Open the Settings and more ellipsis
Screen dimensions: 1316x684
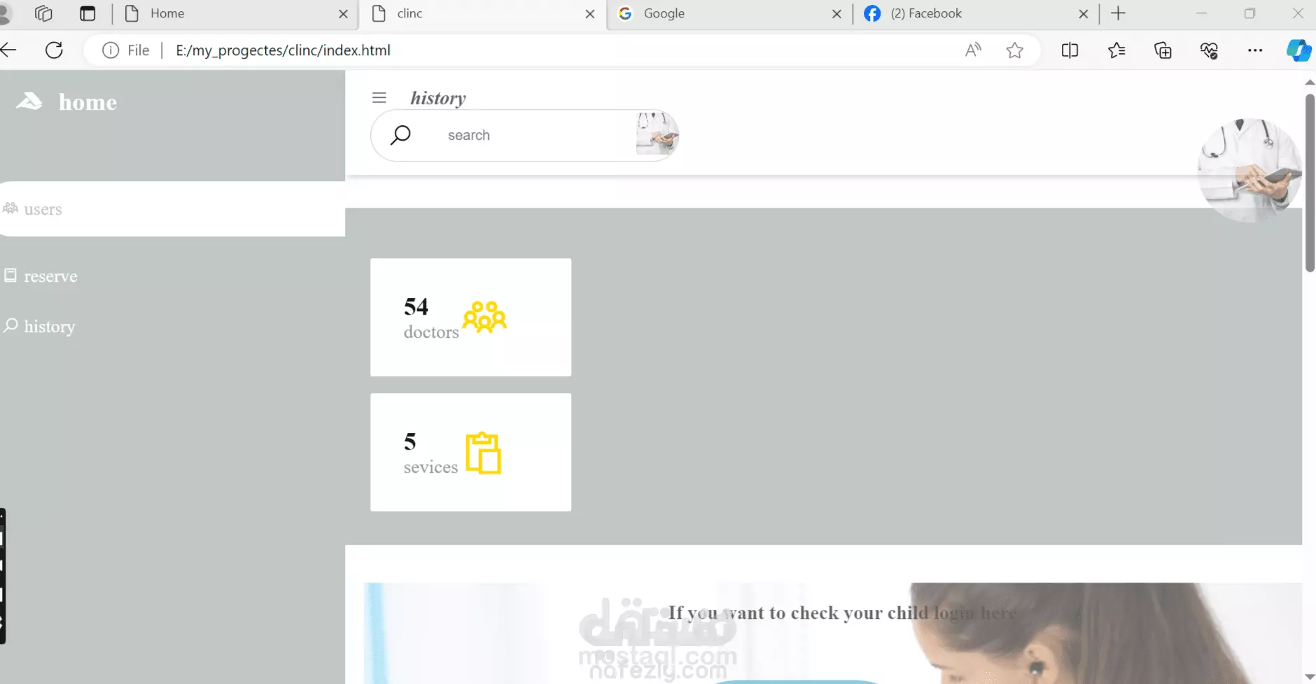(1255, 50)
